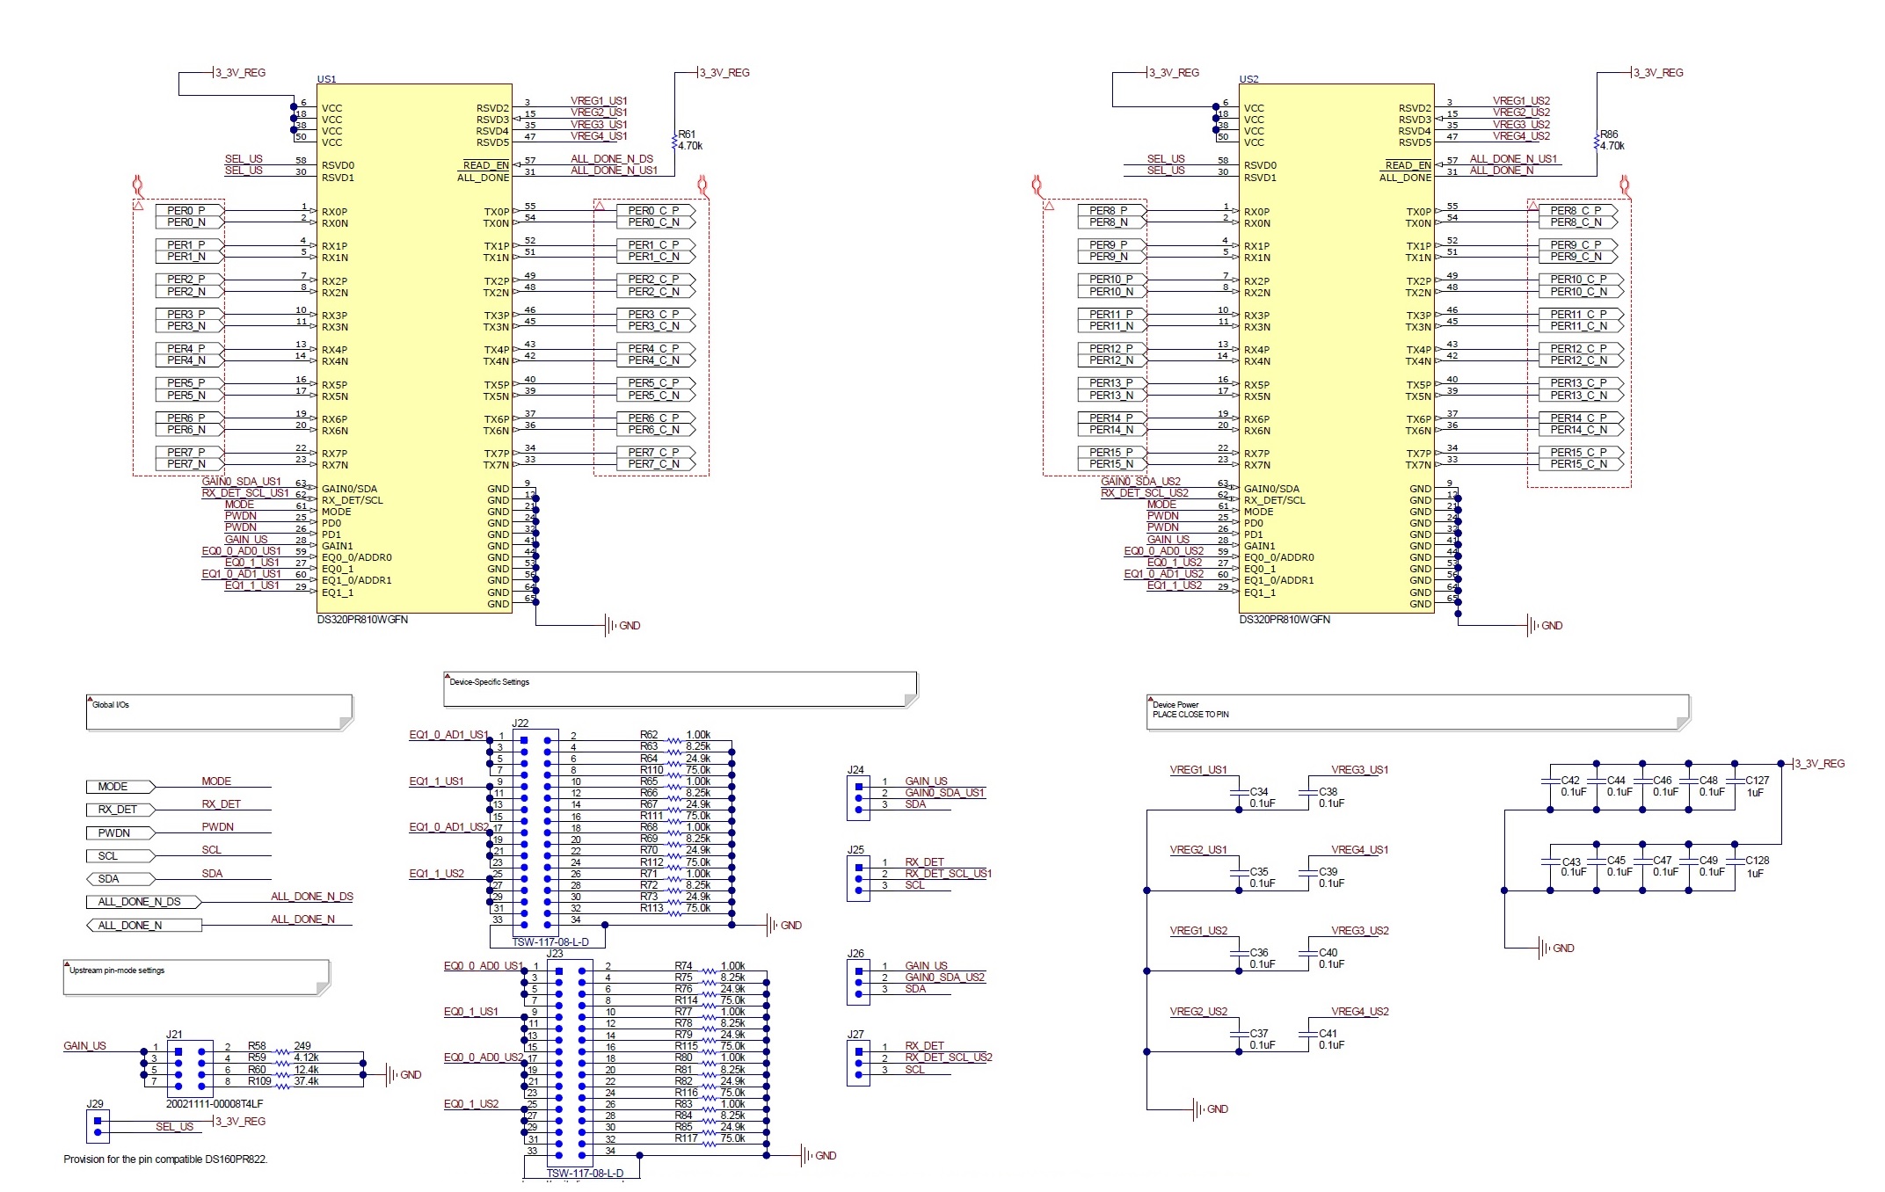The width and height of the screenshot is (1885, 1192).
Task: Click capacitor C127 1uF symbol
Action: point(1736,781)
